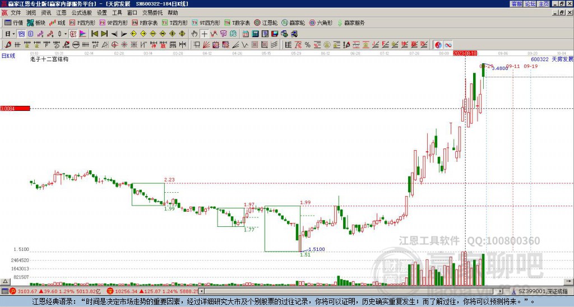Open the 设置 menu
574x307 pixels.
point(102,13)
